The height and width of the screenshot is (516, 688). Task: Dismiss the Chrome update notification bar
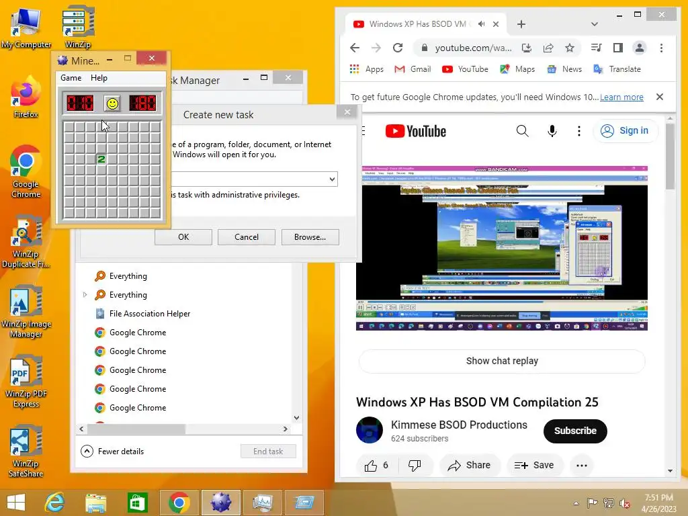pyautogui.click(x=660, y=97)
